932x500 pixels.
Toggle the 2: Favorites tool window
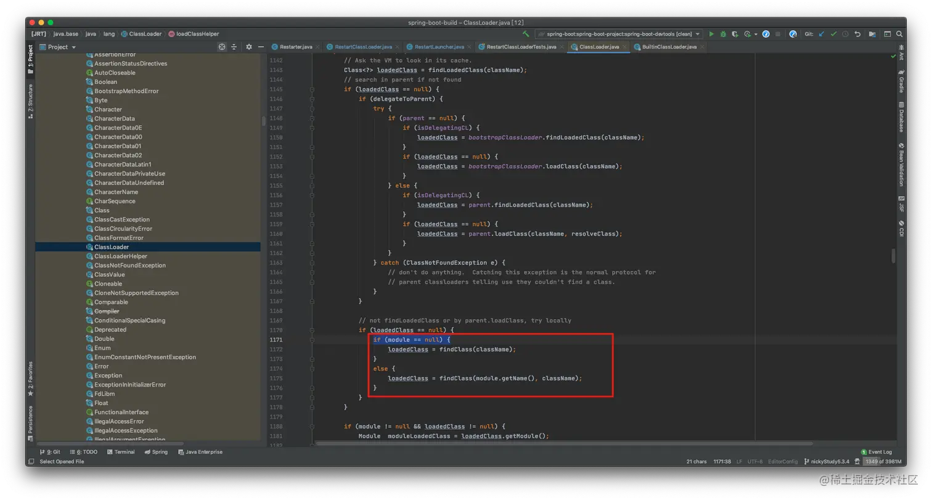(x=30, y=379)
